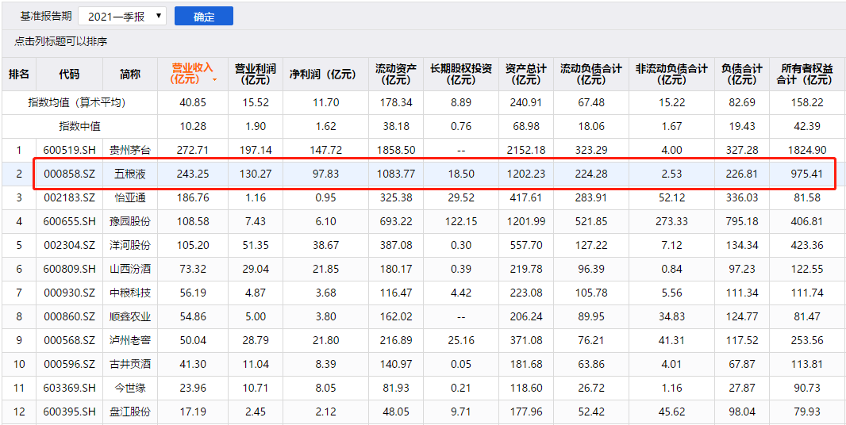
Task: Click the 贵州茅台 name cell
Action: coord(130,149)
